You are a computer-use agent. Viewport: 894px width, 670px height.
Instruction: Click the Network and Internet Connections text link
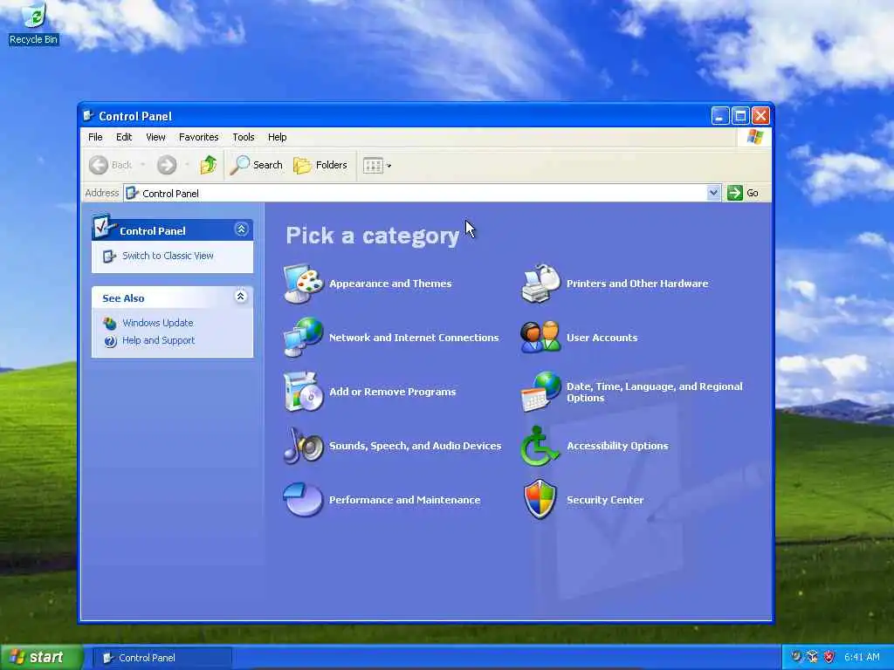point(414,338)
